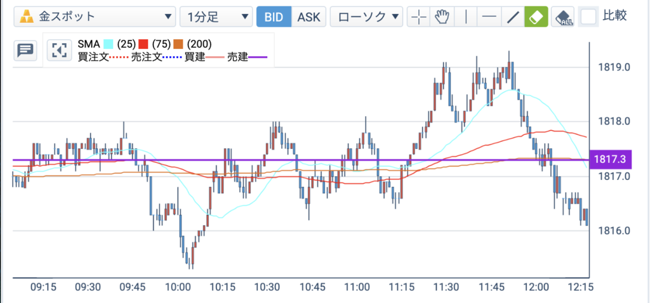Collapse the SMA legend panel icon
Viewport: 650px width, 303px height.
tap(58, 51)
